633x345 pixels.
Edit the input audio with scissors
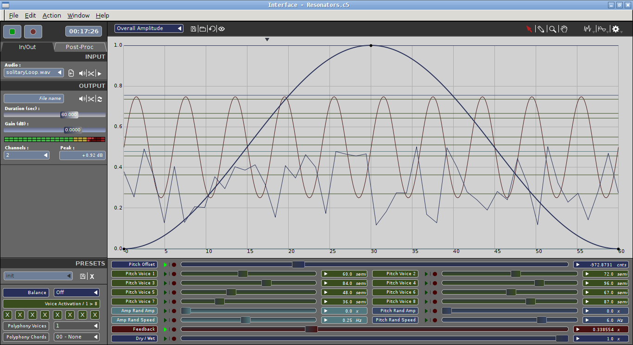91,73
